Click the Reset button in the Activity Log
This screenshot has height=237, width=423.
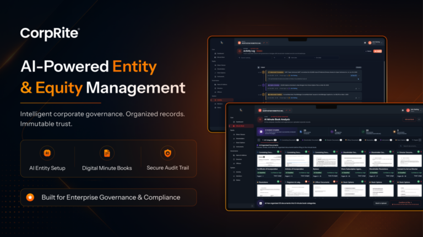[x=368, y=51]
